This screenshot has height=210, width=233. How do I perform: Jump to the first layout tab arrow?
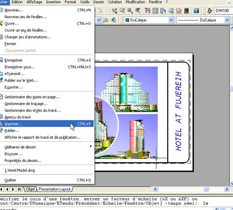click(1, 189)
